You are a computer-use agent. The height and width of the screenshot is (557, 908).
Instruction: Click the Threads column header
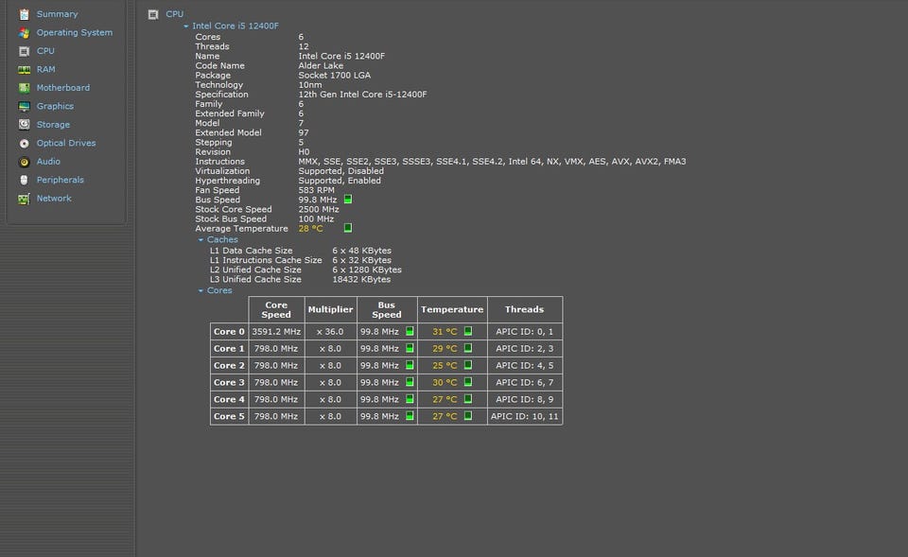pos(525,309)
